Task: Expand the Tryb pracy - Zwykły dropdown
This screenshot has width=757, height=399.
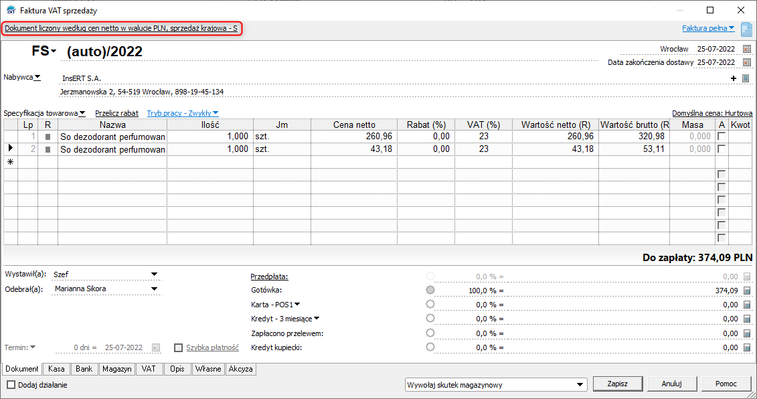Action: tap(183, 113)
